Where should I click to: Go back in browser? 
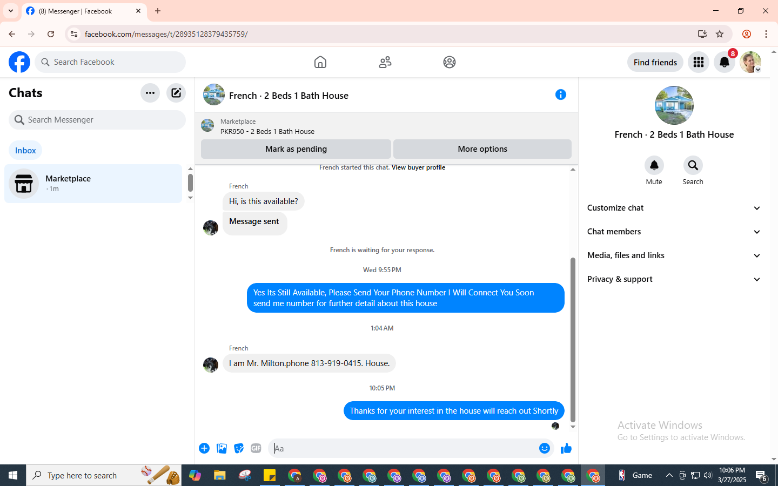pos(12,34)
